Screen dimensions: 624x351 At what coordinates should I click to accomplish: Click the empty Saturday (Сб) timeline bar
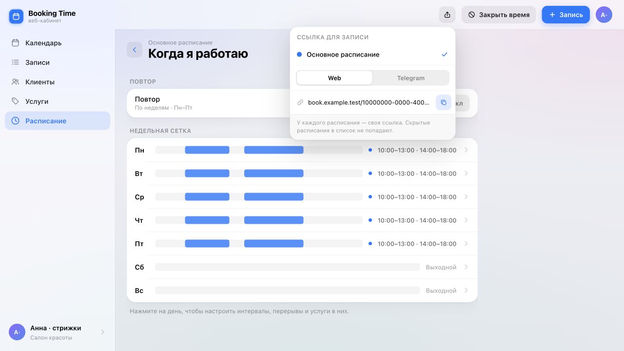(288, 267)
